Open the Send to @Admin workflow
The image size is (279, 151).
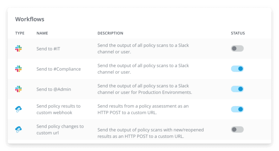pyautogui.click(x=54, y=89)
